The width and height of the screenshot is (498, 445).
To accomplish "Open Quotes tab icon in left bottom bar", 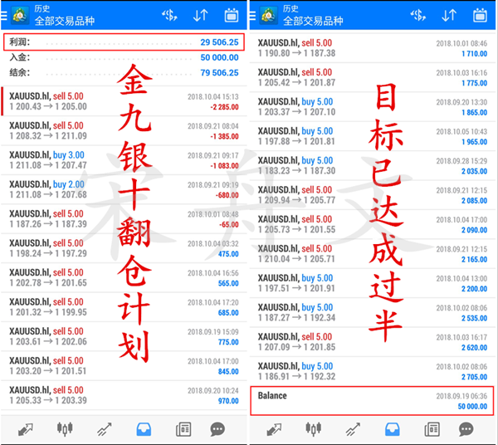I will [25, 429].
